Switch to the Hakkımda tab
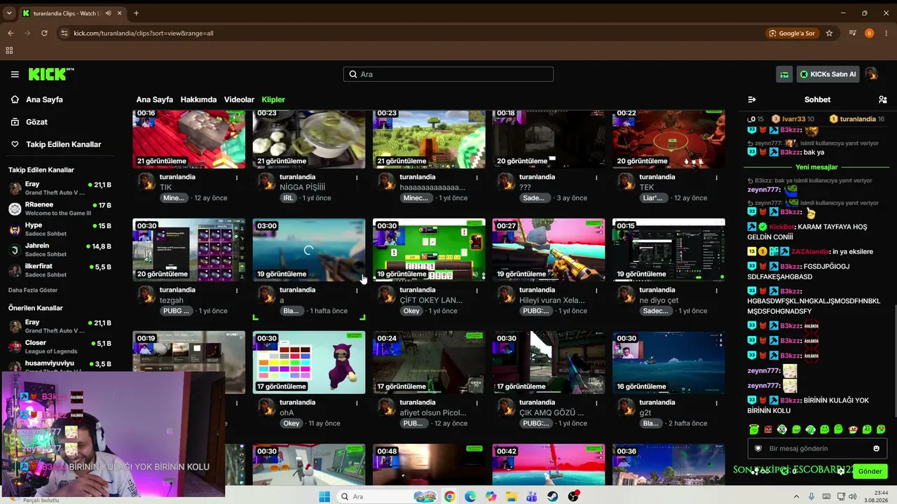 point(198,99)
